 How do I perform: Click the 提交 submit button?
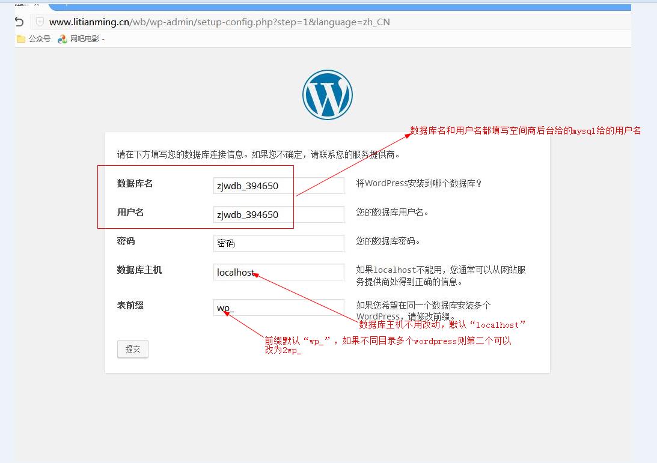coord(132,349)
